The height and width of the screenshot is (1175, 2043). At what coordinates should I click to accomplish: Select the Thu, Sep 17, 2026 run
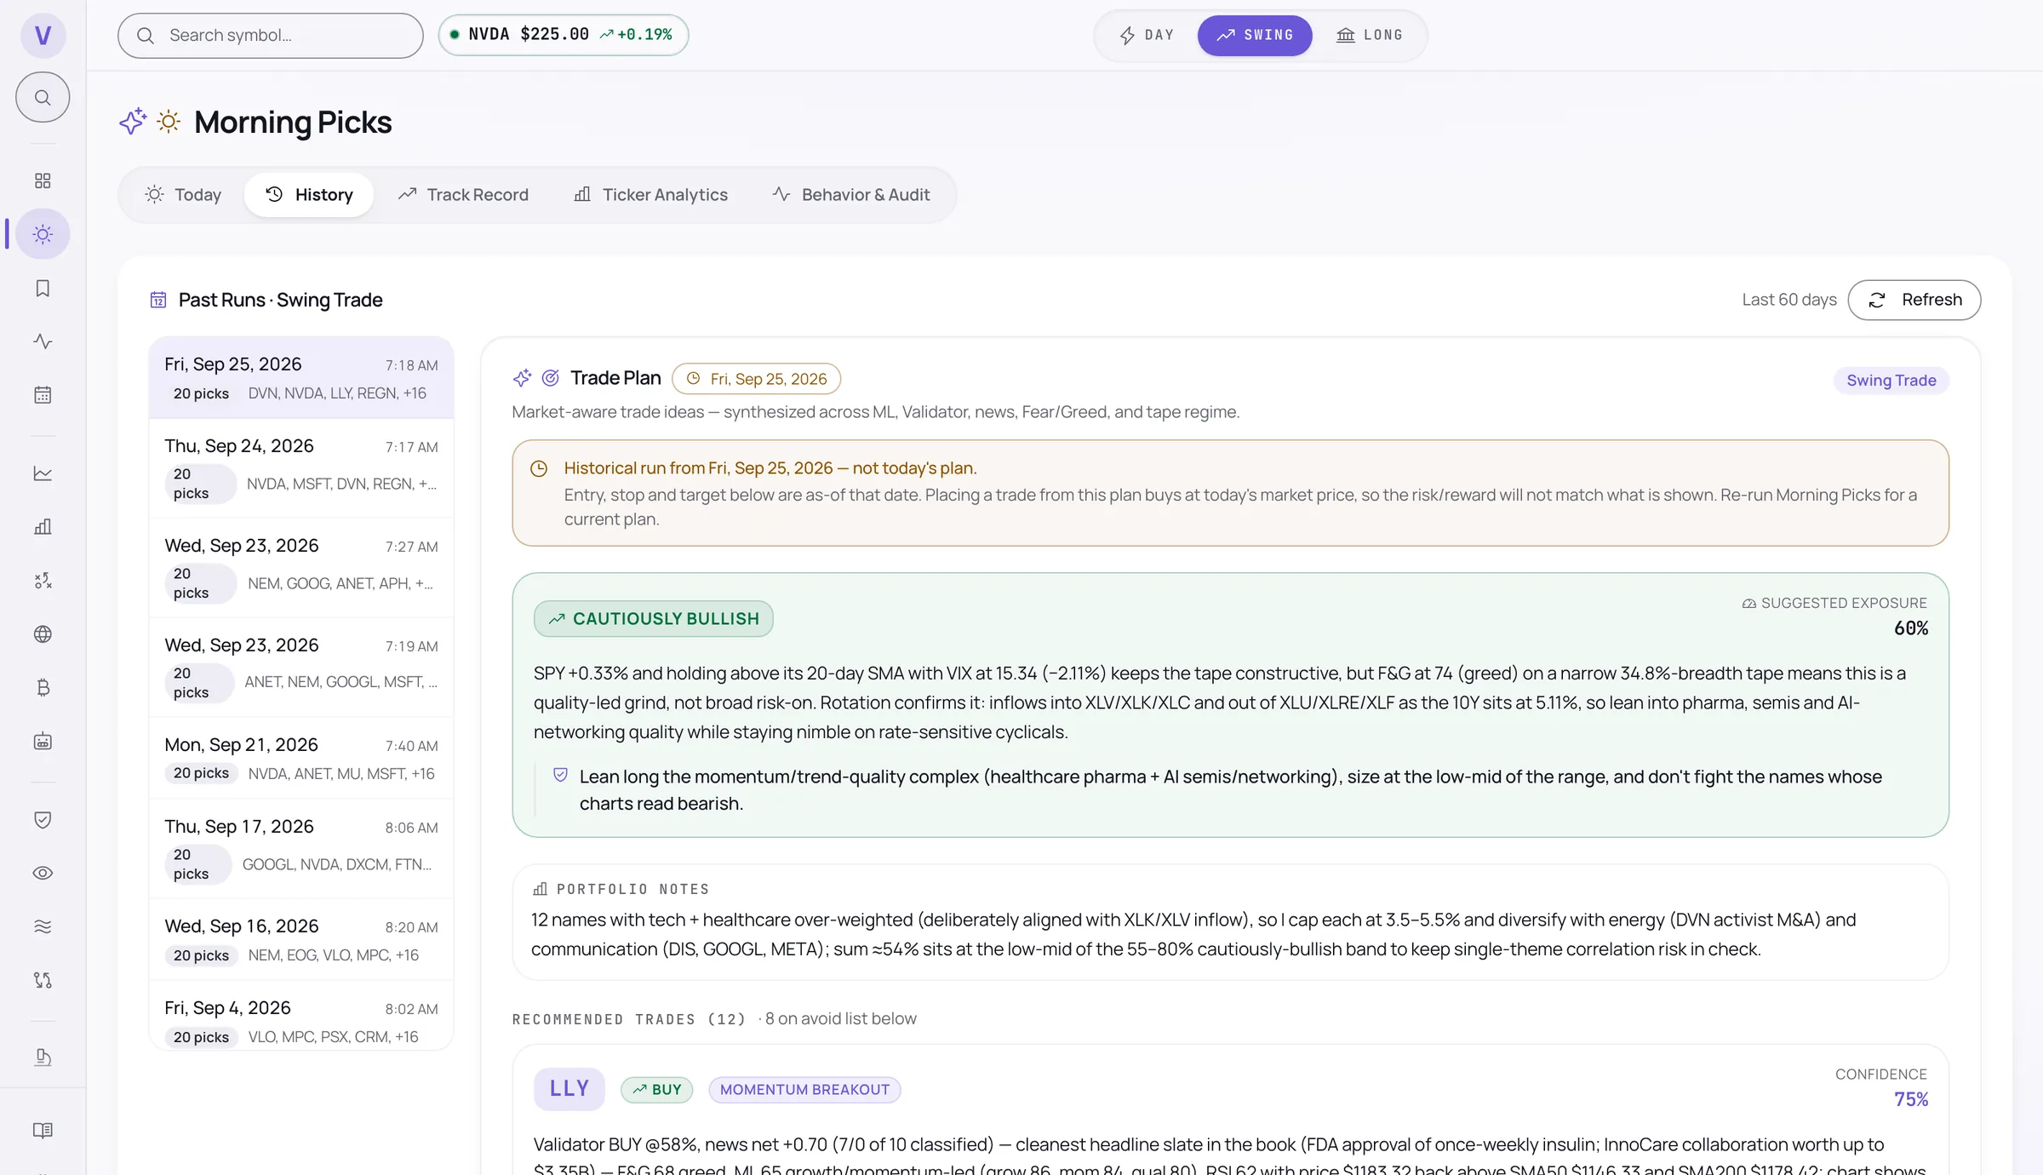click(x=301, y=849)
